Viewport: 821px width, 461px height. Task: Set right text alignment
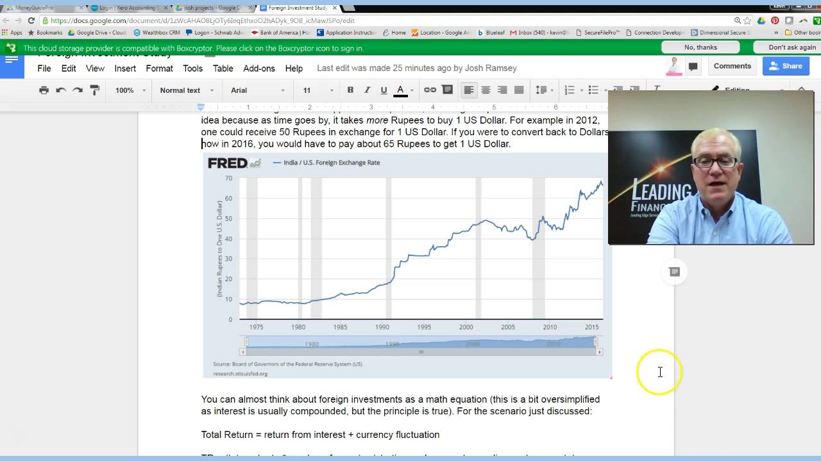(502, 90)
